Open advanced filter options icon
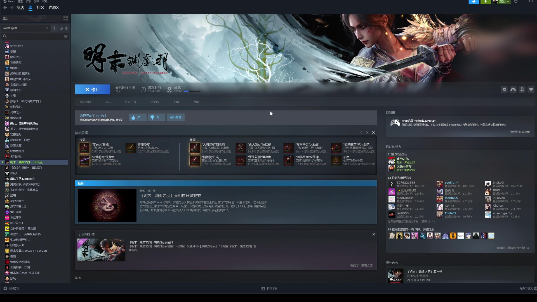Image resolution: width=537 pixels, height=302 pixels. [x=66, y=36]
